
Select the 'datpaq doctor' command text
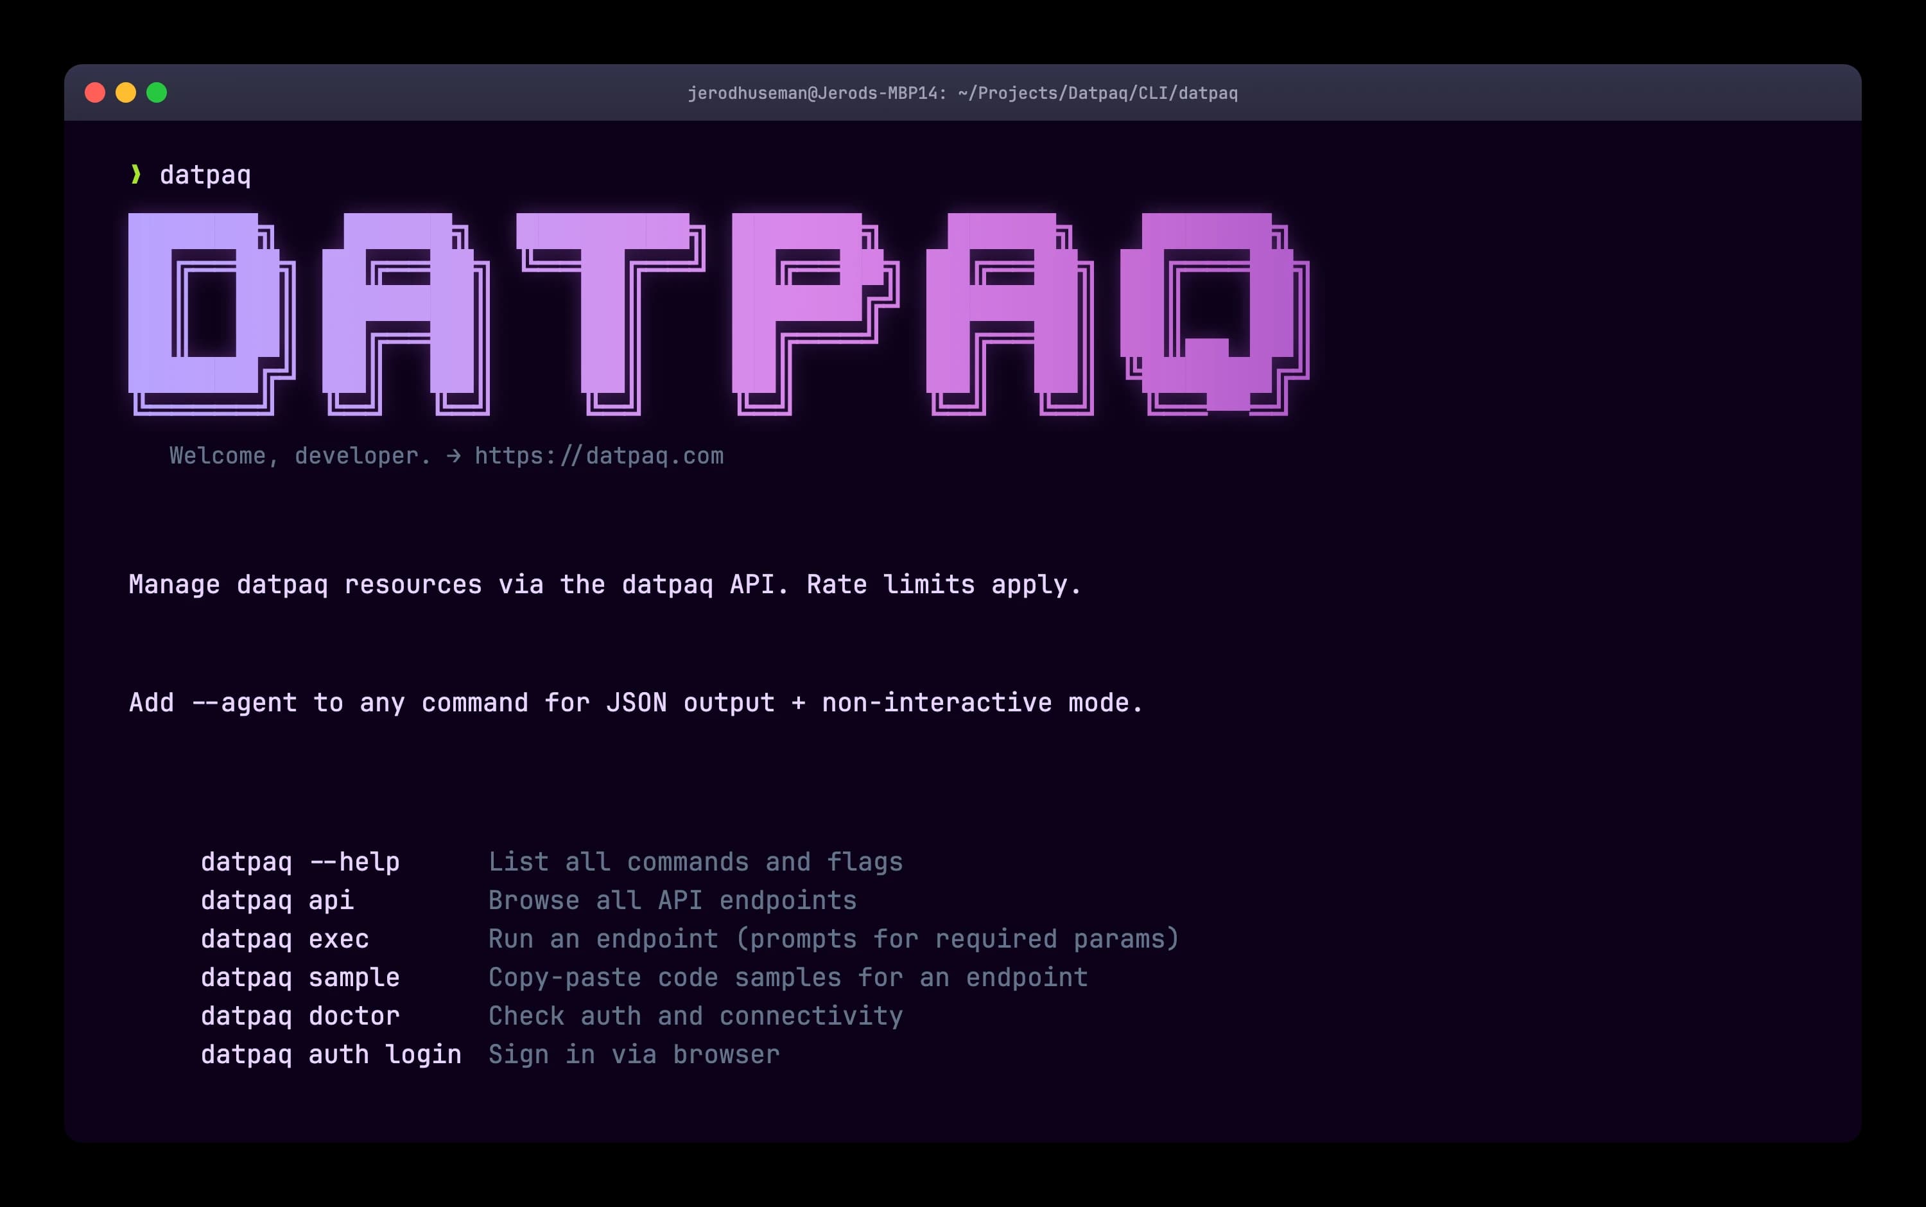click(300, 1016)
